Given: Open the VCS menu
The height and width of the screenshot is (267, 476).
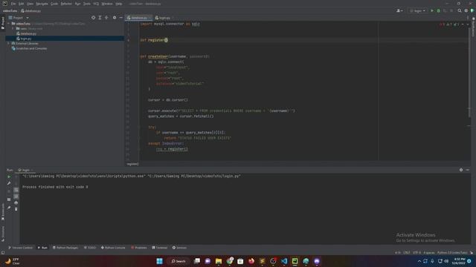Looking at the screenshot, I should (x=96, y=4).
